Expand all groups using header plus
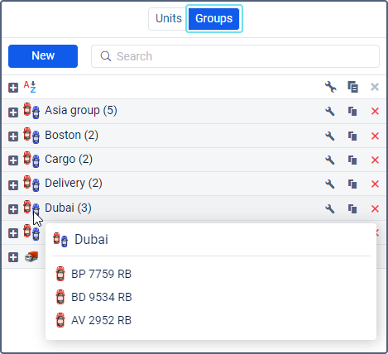Viewport: 388px width, 354px height. click(x=13, y=88)
